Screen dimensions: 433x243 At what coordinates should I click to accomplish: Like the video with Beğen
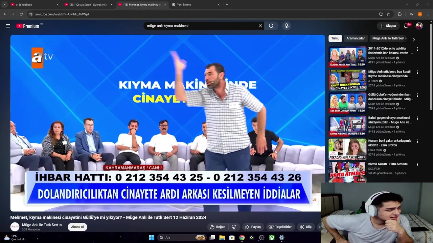(217, 227)
